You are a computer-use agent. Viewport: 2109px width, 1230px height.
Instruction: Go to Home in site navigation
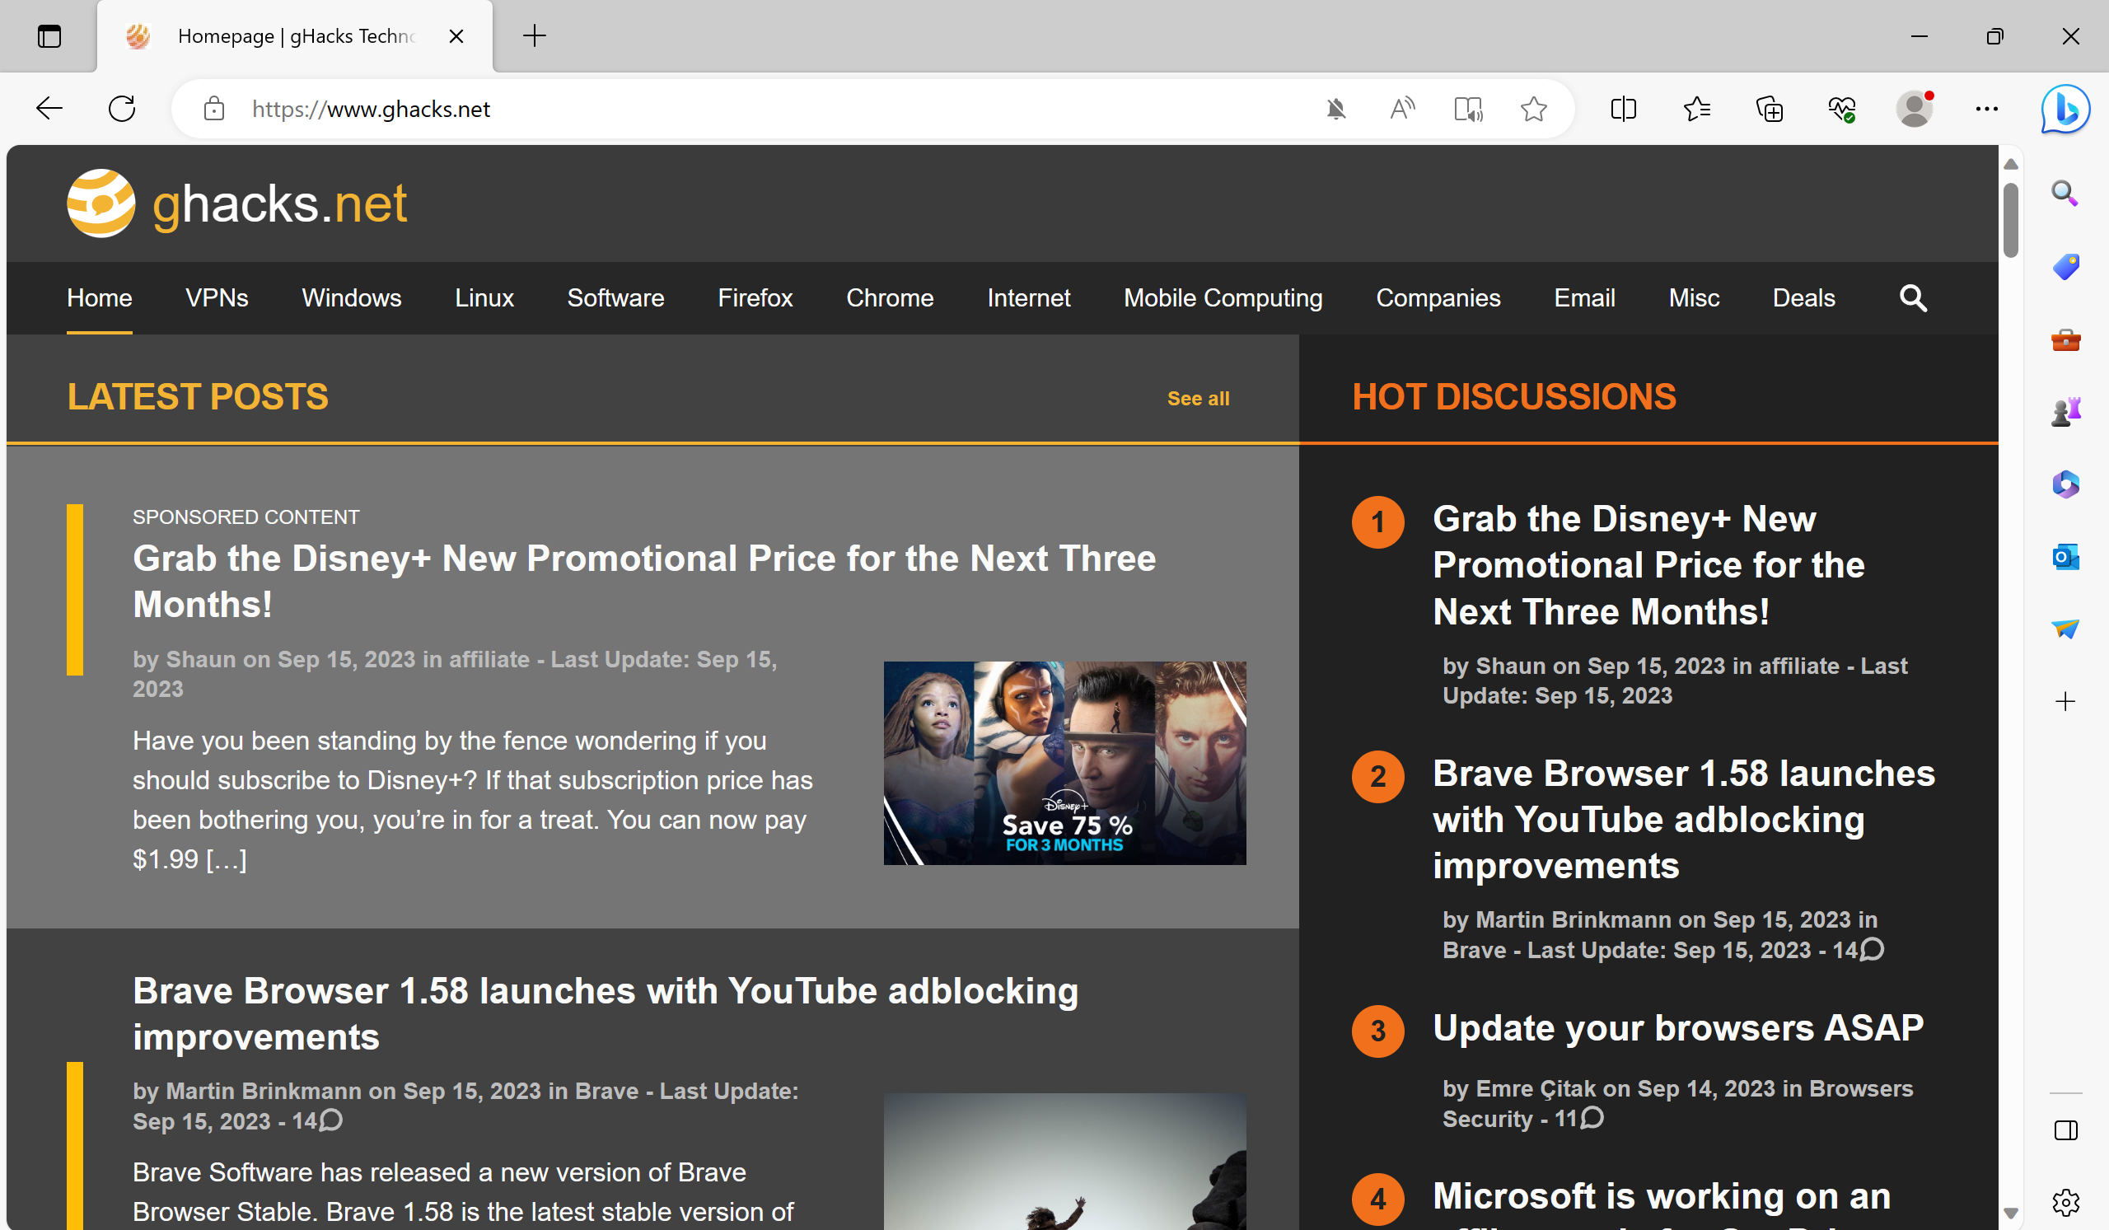pos(100,298)
